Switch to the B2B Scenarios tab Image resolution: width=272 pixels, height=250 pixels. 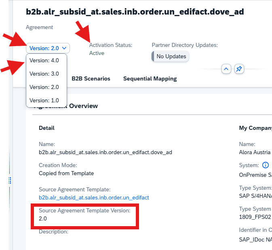pyautogui.click(x=91, y=78)
